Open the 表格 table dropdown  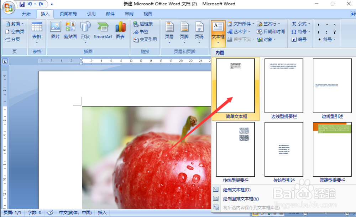click(x=37, y=33)
